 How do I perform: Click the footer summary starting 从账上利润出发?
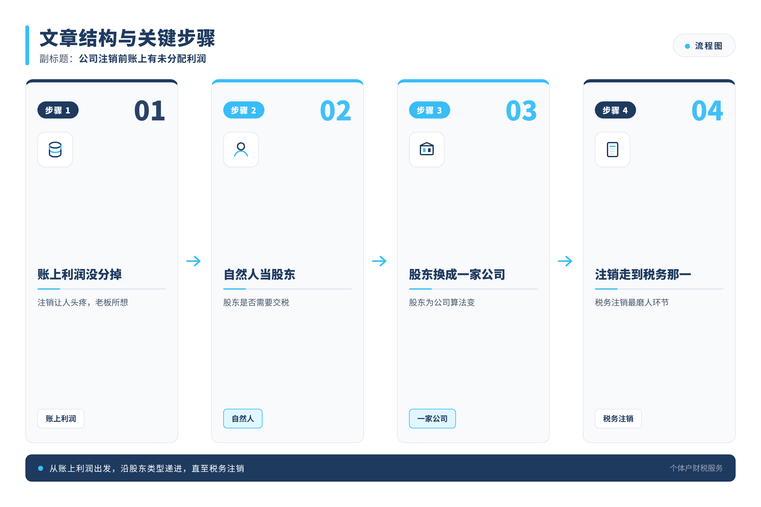point(146,468)
